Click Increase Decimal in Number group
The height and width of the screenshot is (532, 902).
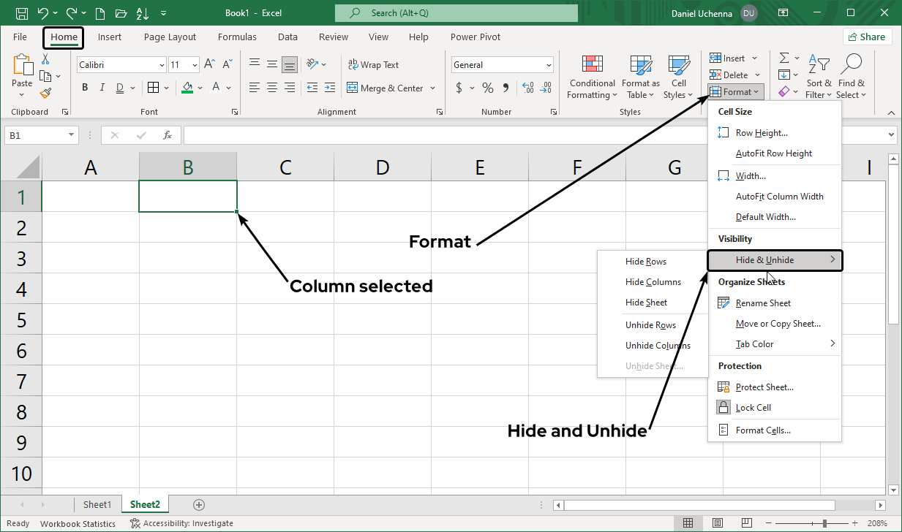click(x=527, y=88)
